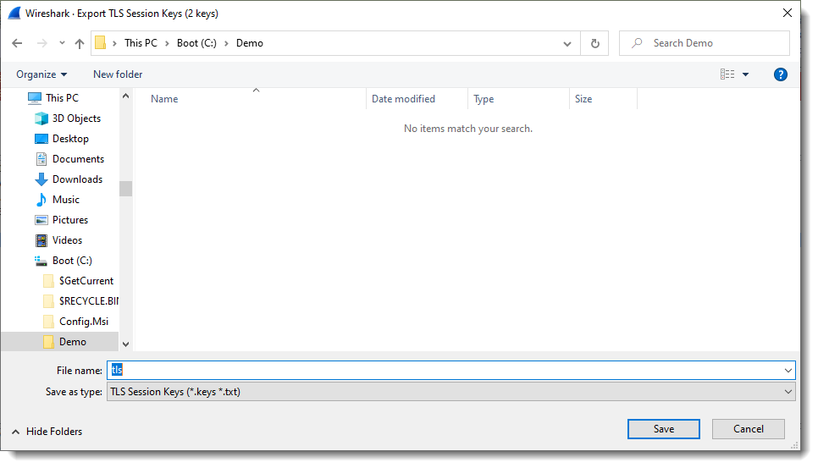Sort by the Date modified column
Image resolution: width=818 pixels, height=468 pixels.
[x=403, y=99]
